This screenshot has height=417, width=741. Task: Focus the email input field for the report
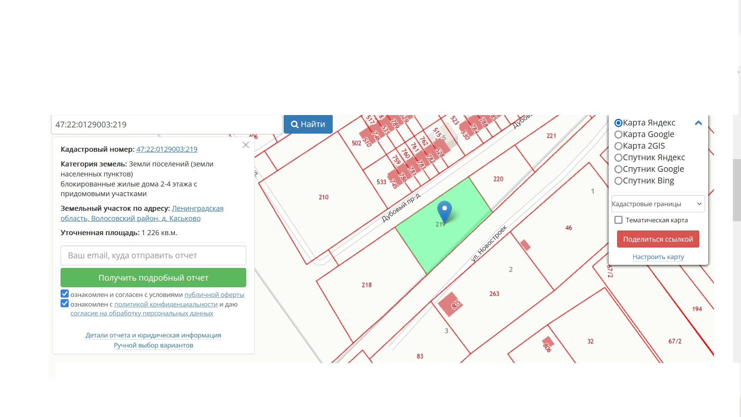click(x=153, y=256)
